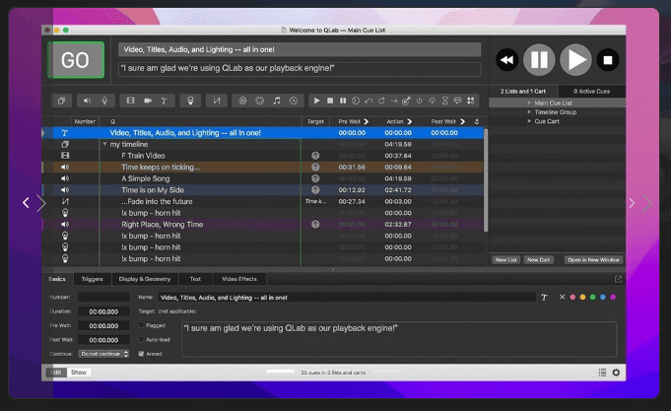
Task: Click the New Cart button
Action: [x=538, y=260]
